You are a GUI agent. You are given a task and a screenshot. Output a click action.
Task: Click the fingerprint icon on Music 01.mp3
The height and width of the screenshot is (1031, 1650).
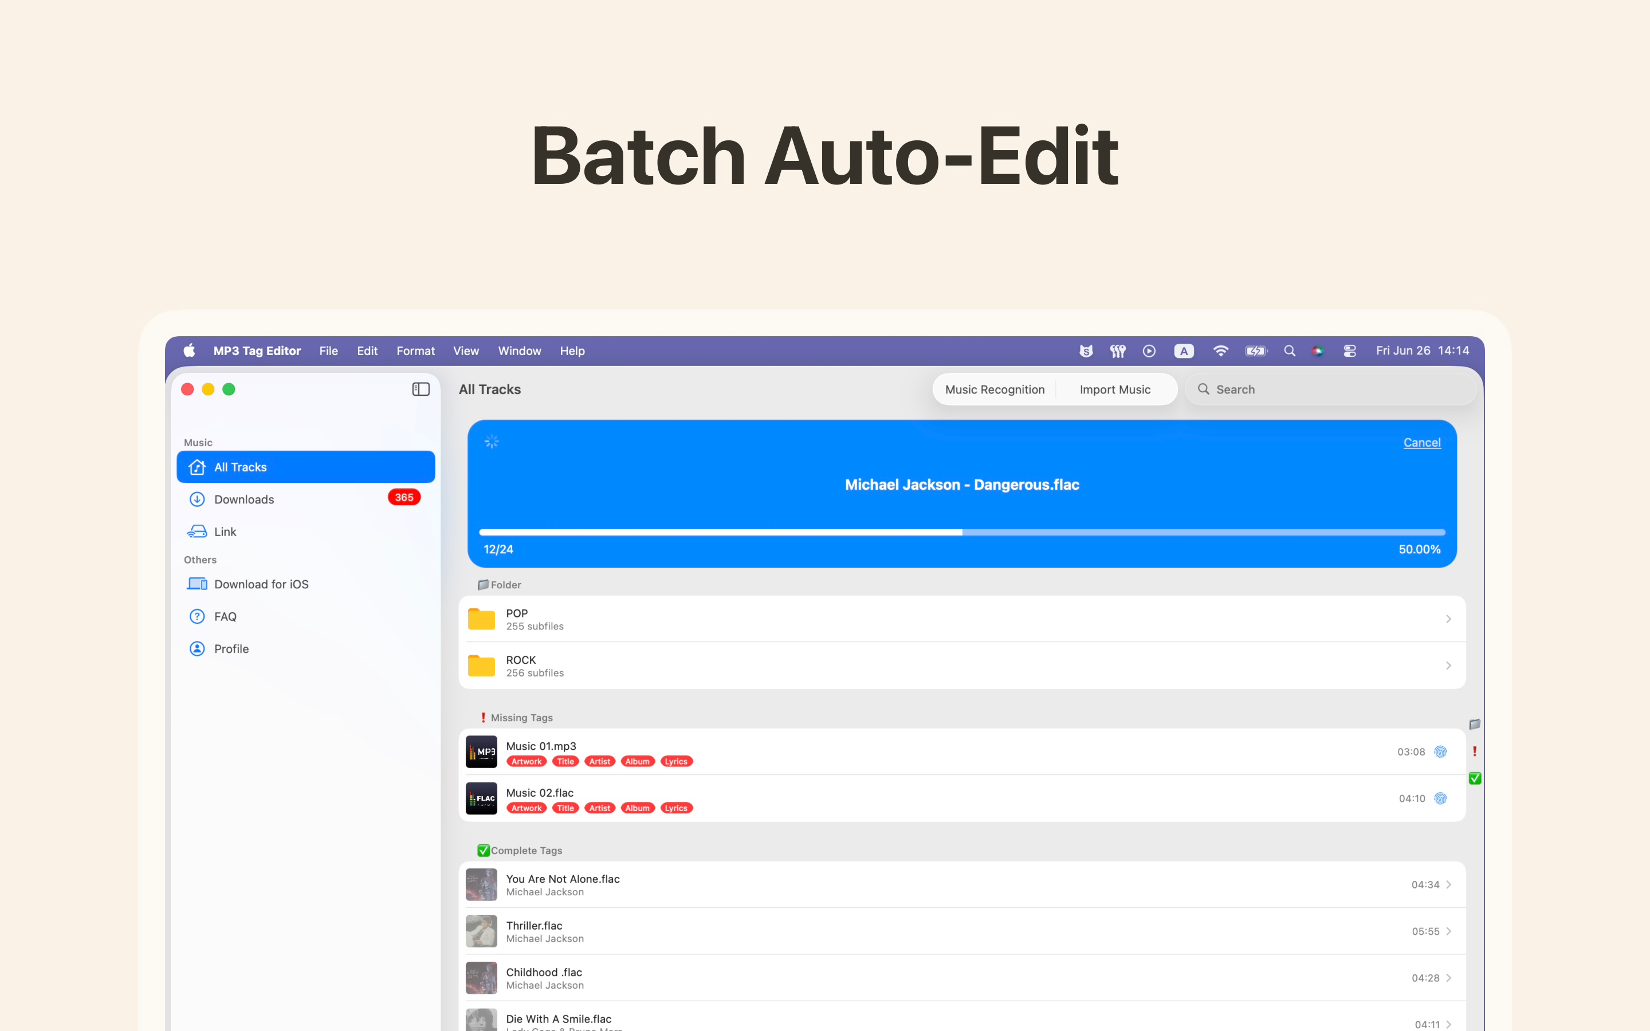click(x=1440, y=751)
